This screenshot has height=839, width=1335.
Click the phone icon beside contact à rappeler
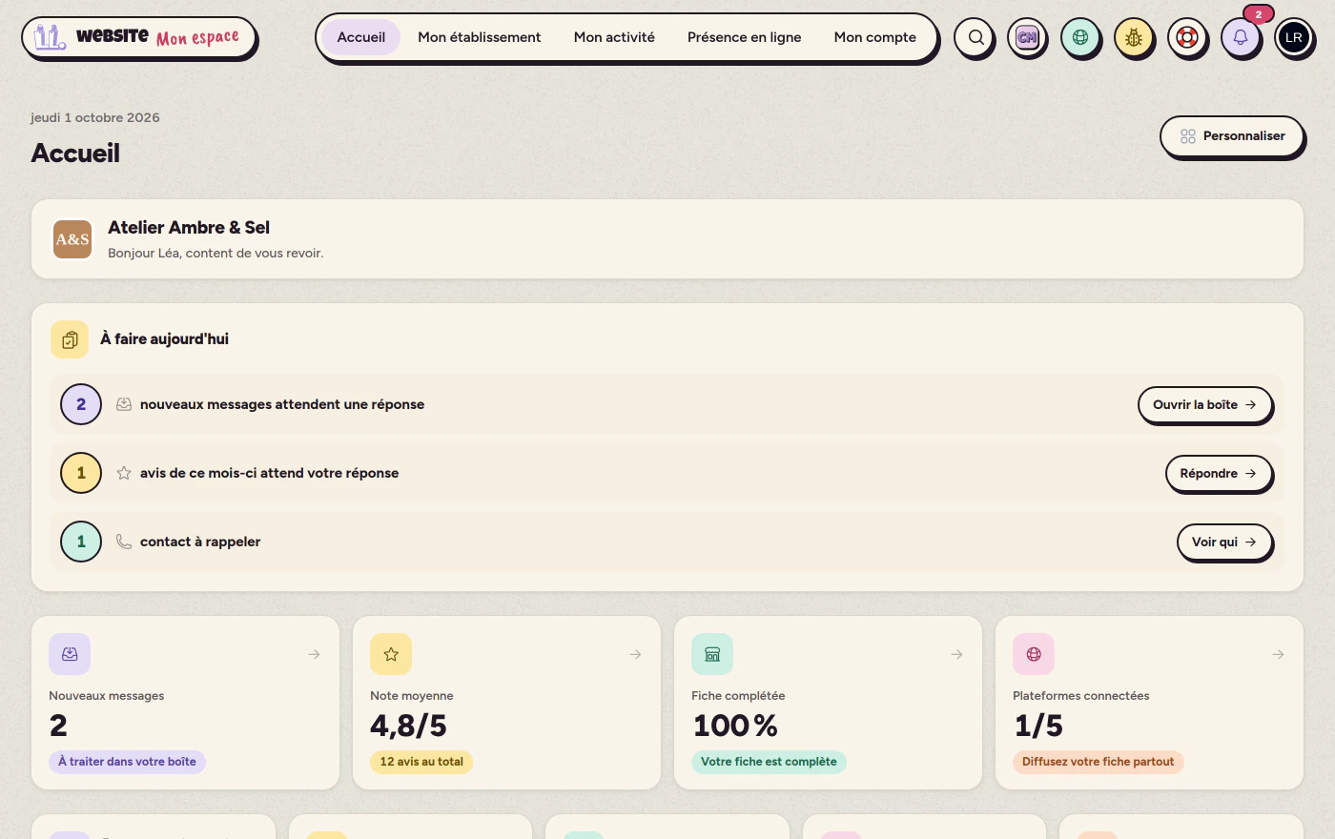click(x=124, y=542)
